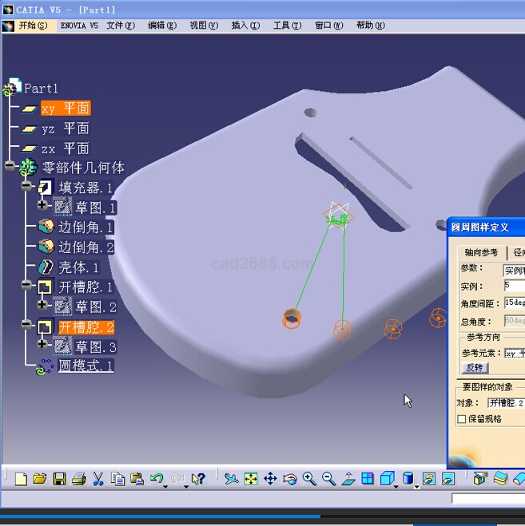This screenshot has height=526, width=525.
Task: Collapse the 零部件几何体 tree node
Action: pyautogui.click(x=10, y=166)
